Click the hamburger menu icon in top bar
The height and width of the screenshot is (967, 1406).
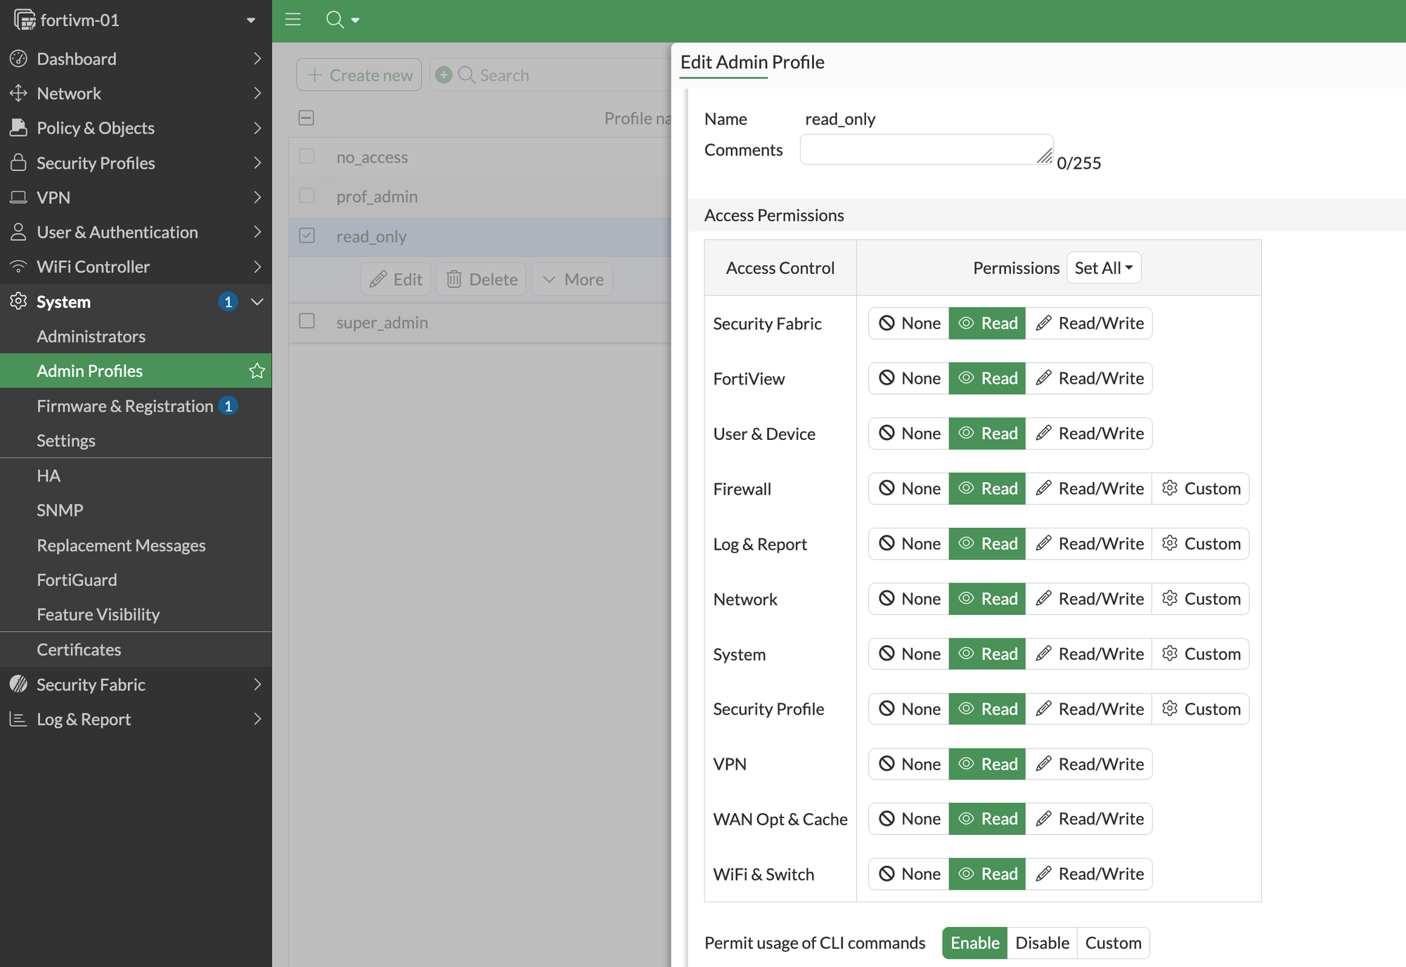293,20
